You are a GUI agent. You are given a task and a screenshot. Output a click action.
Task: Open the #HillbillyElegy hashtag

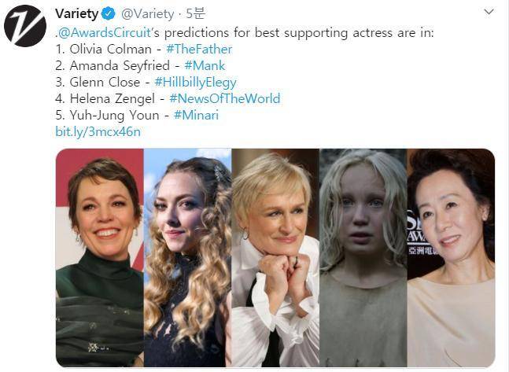195,82
